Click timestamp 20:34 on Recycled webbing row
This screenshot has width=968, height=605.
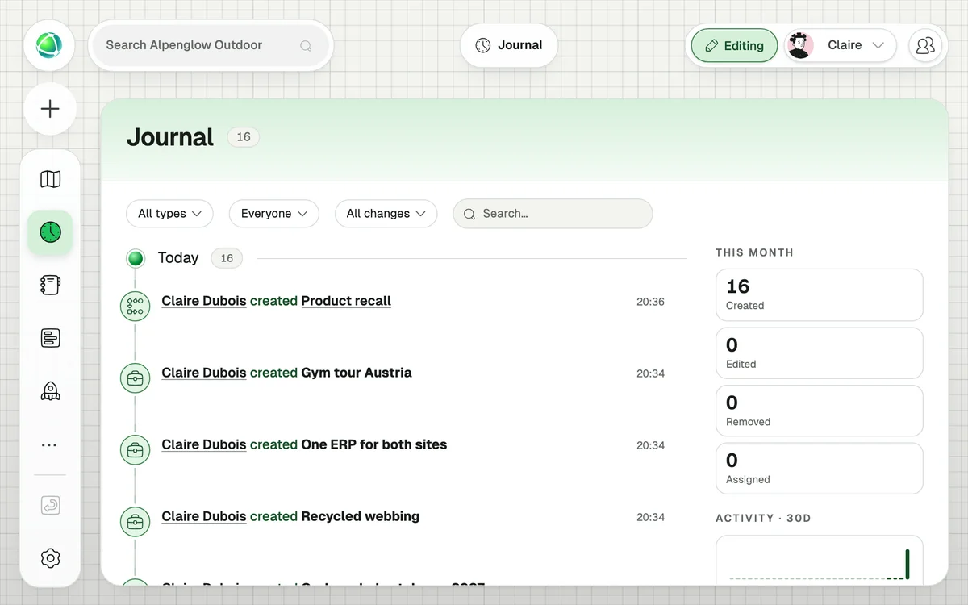tap(650, 517)
